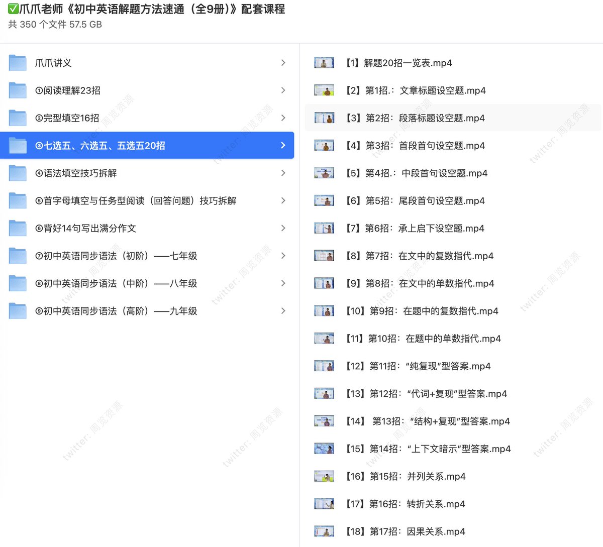
Task: Click the thumbnail for 【15】第14招："上下文暗示"型答案
Action: (324, 449)
